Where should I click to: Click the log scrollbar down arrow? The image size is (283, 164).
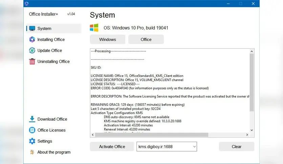(x=252, y=130)
